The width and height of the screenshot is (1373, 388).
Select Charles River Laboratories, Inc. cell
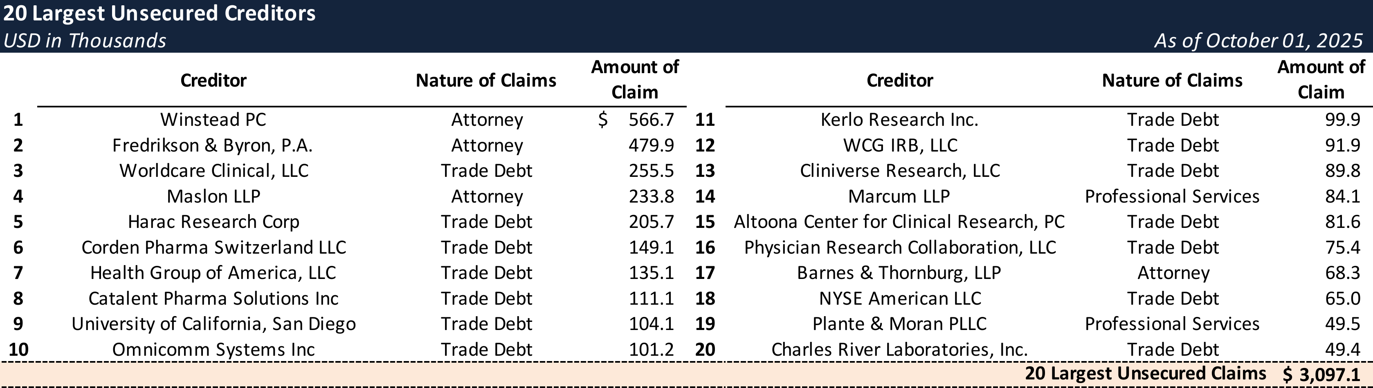click(x=899, y=350)
